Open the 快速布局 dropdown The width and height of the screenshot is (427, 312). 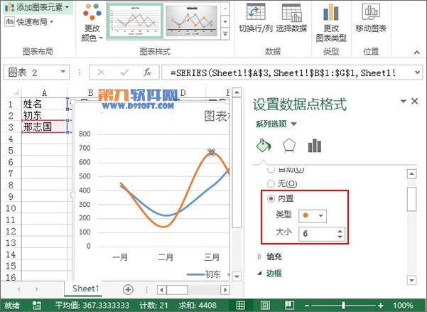pyautogui.click(x=29, y=22)
